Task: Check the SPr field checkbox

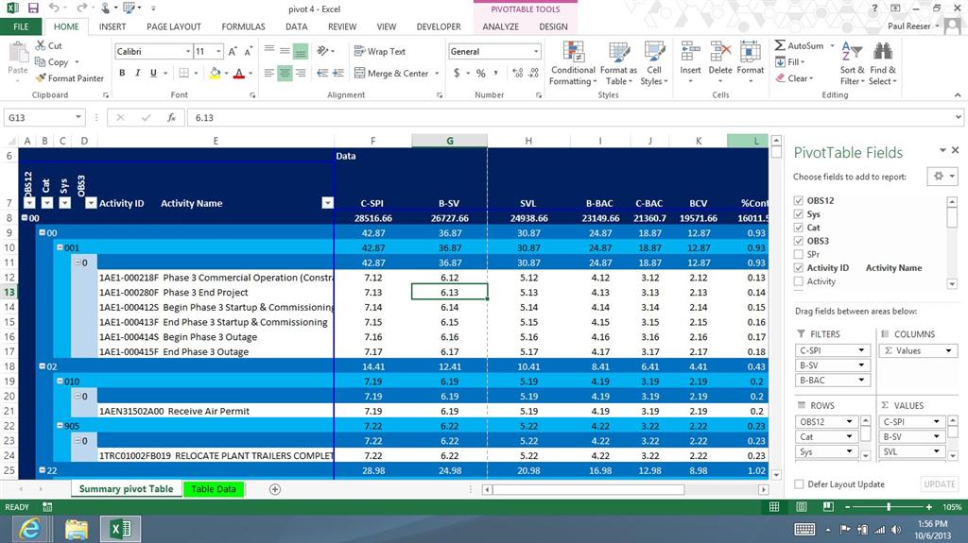Action: pyautogui.click(x=799, y=255)
